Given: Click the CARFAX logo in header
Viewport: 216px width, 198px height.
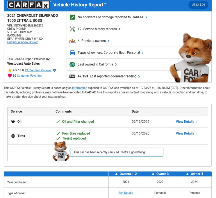Looking at the screenshot, I should coord(28,5).
